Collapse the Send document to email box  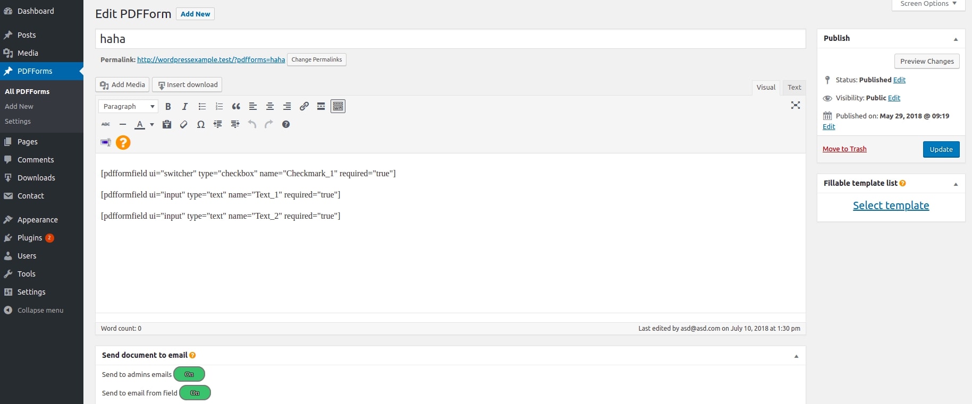click(x=796, y=356)
